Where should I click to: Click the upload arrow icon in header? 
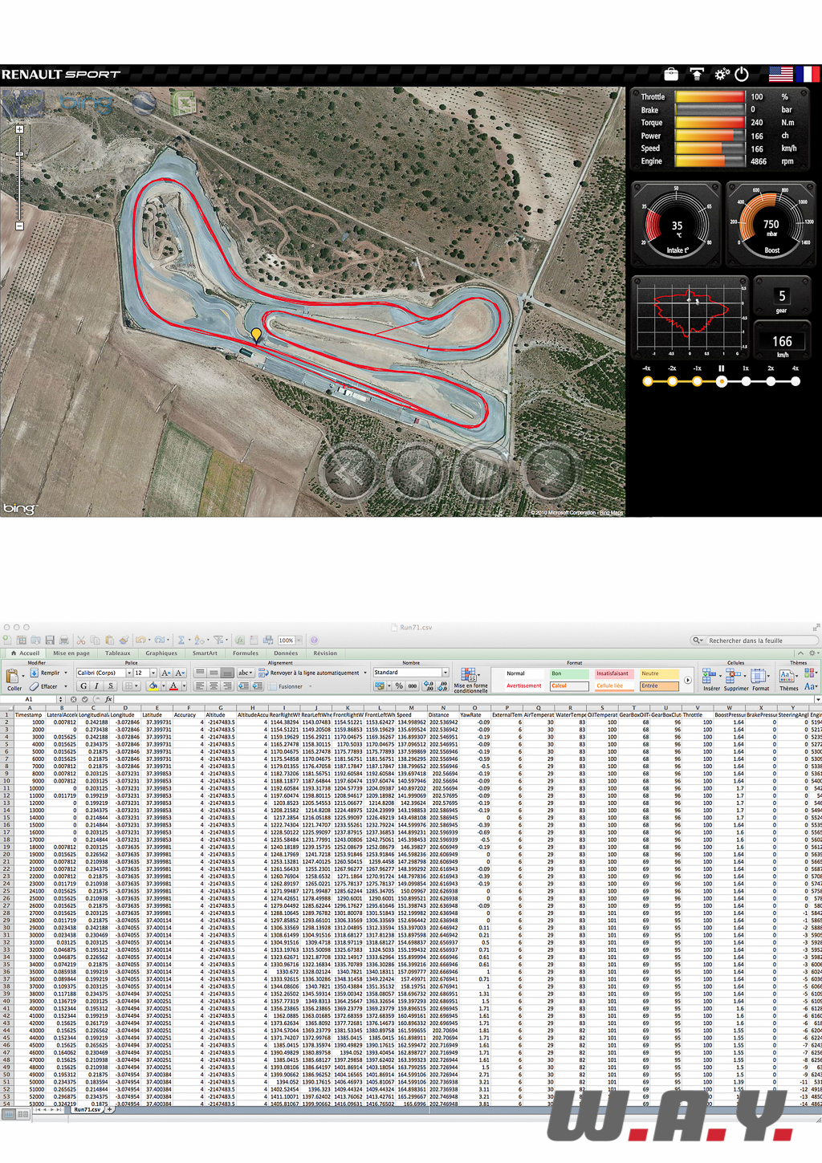click(x=697, y=75)
